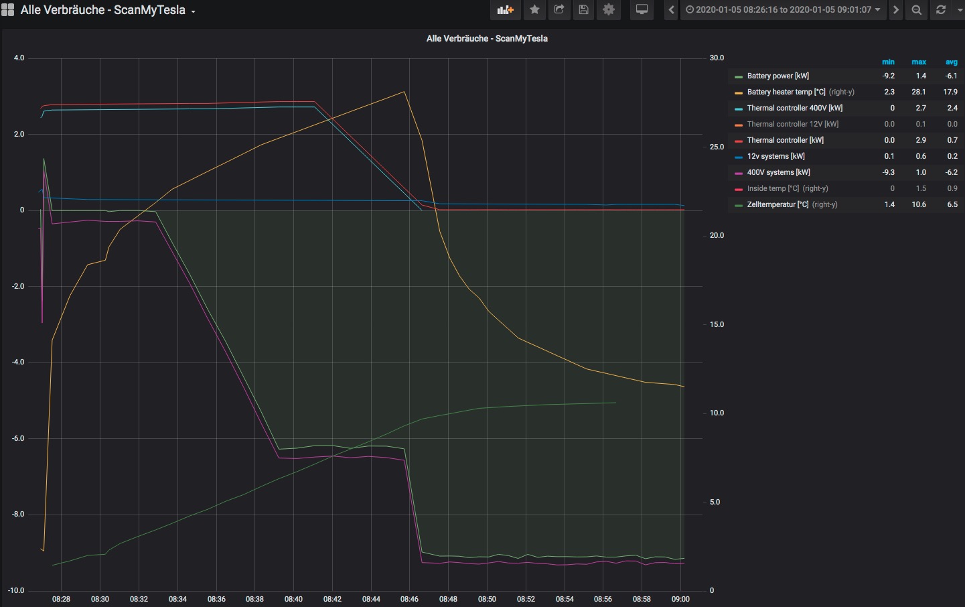The image size is (965, 607).
Task: Zoom out the time range with magnifier
Action: tap(917, 10)
